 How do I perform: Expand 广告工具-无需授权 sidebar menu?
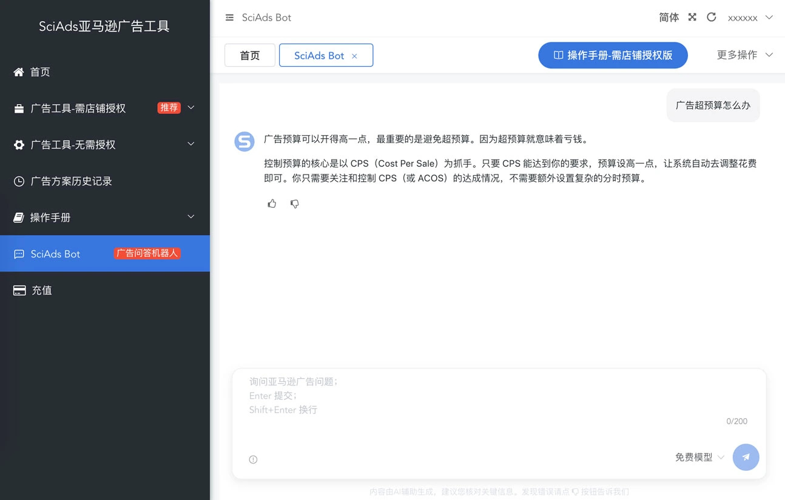104,145
